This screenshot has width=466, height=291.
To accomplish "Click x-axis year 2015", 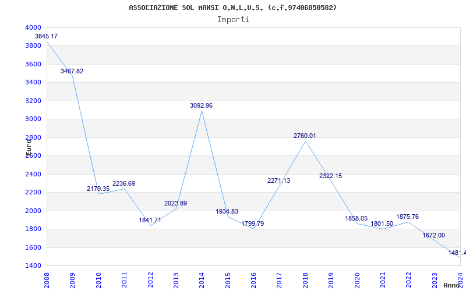I will click(228, 281).
